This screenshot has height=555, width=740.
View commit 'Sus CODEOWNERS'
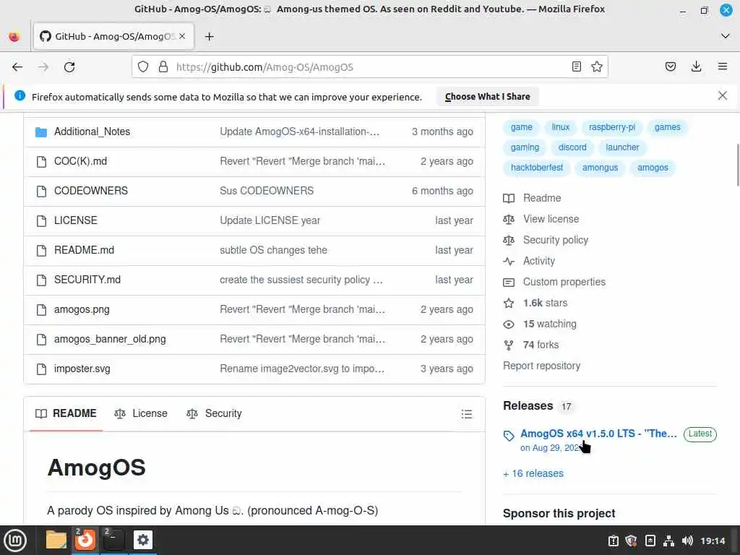tap(267, 191)
